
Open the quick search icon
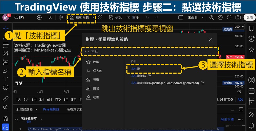pos(211,18)
